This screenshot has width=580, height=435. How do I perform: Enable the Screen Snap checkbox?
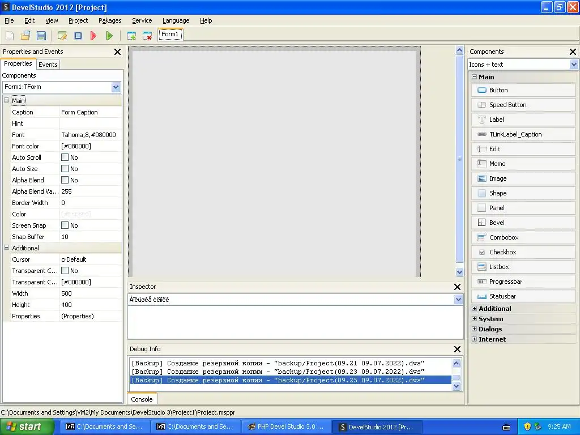pyautogui.click(x=65, y=225)
